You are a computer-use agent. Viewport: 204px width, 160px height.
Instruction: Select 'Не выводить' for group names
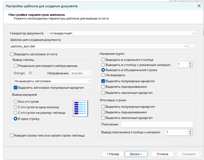coord(103,75)
